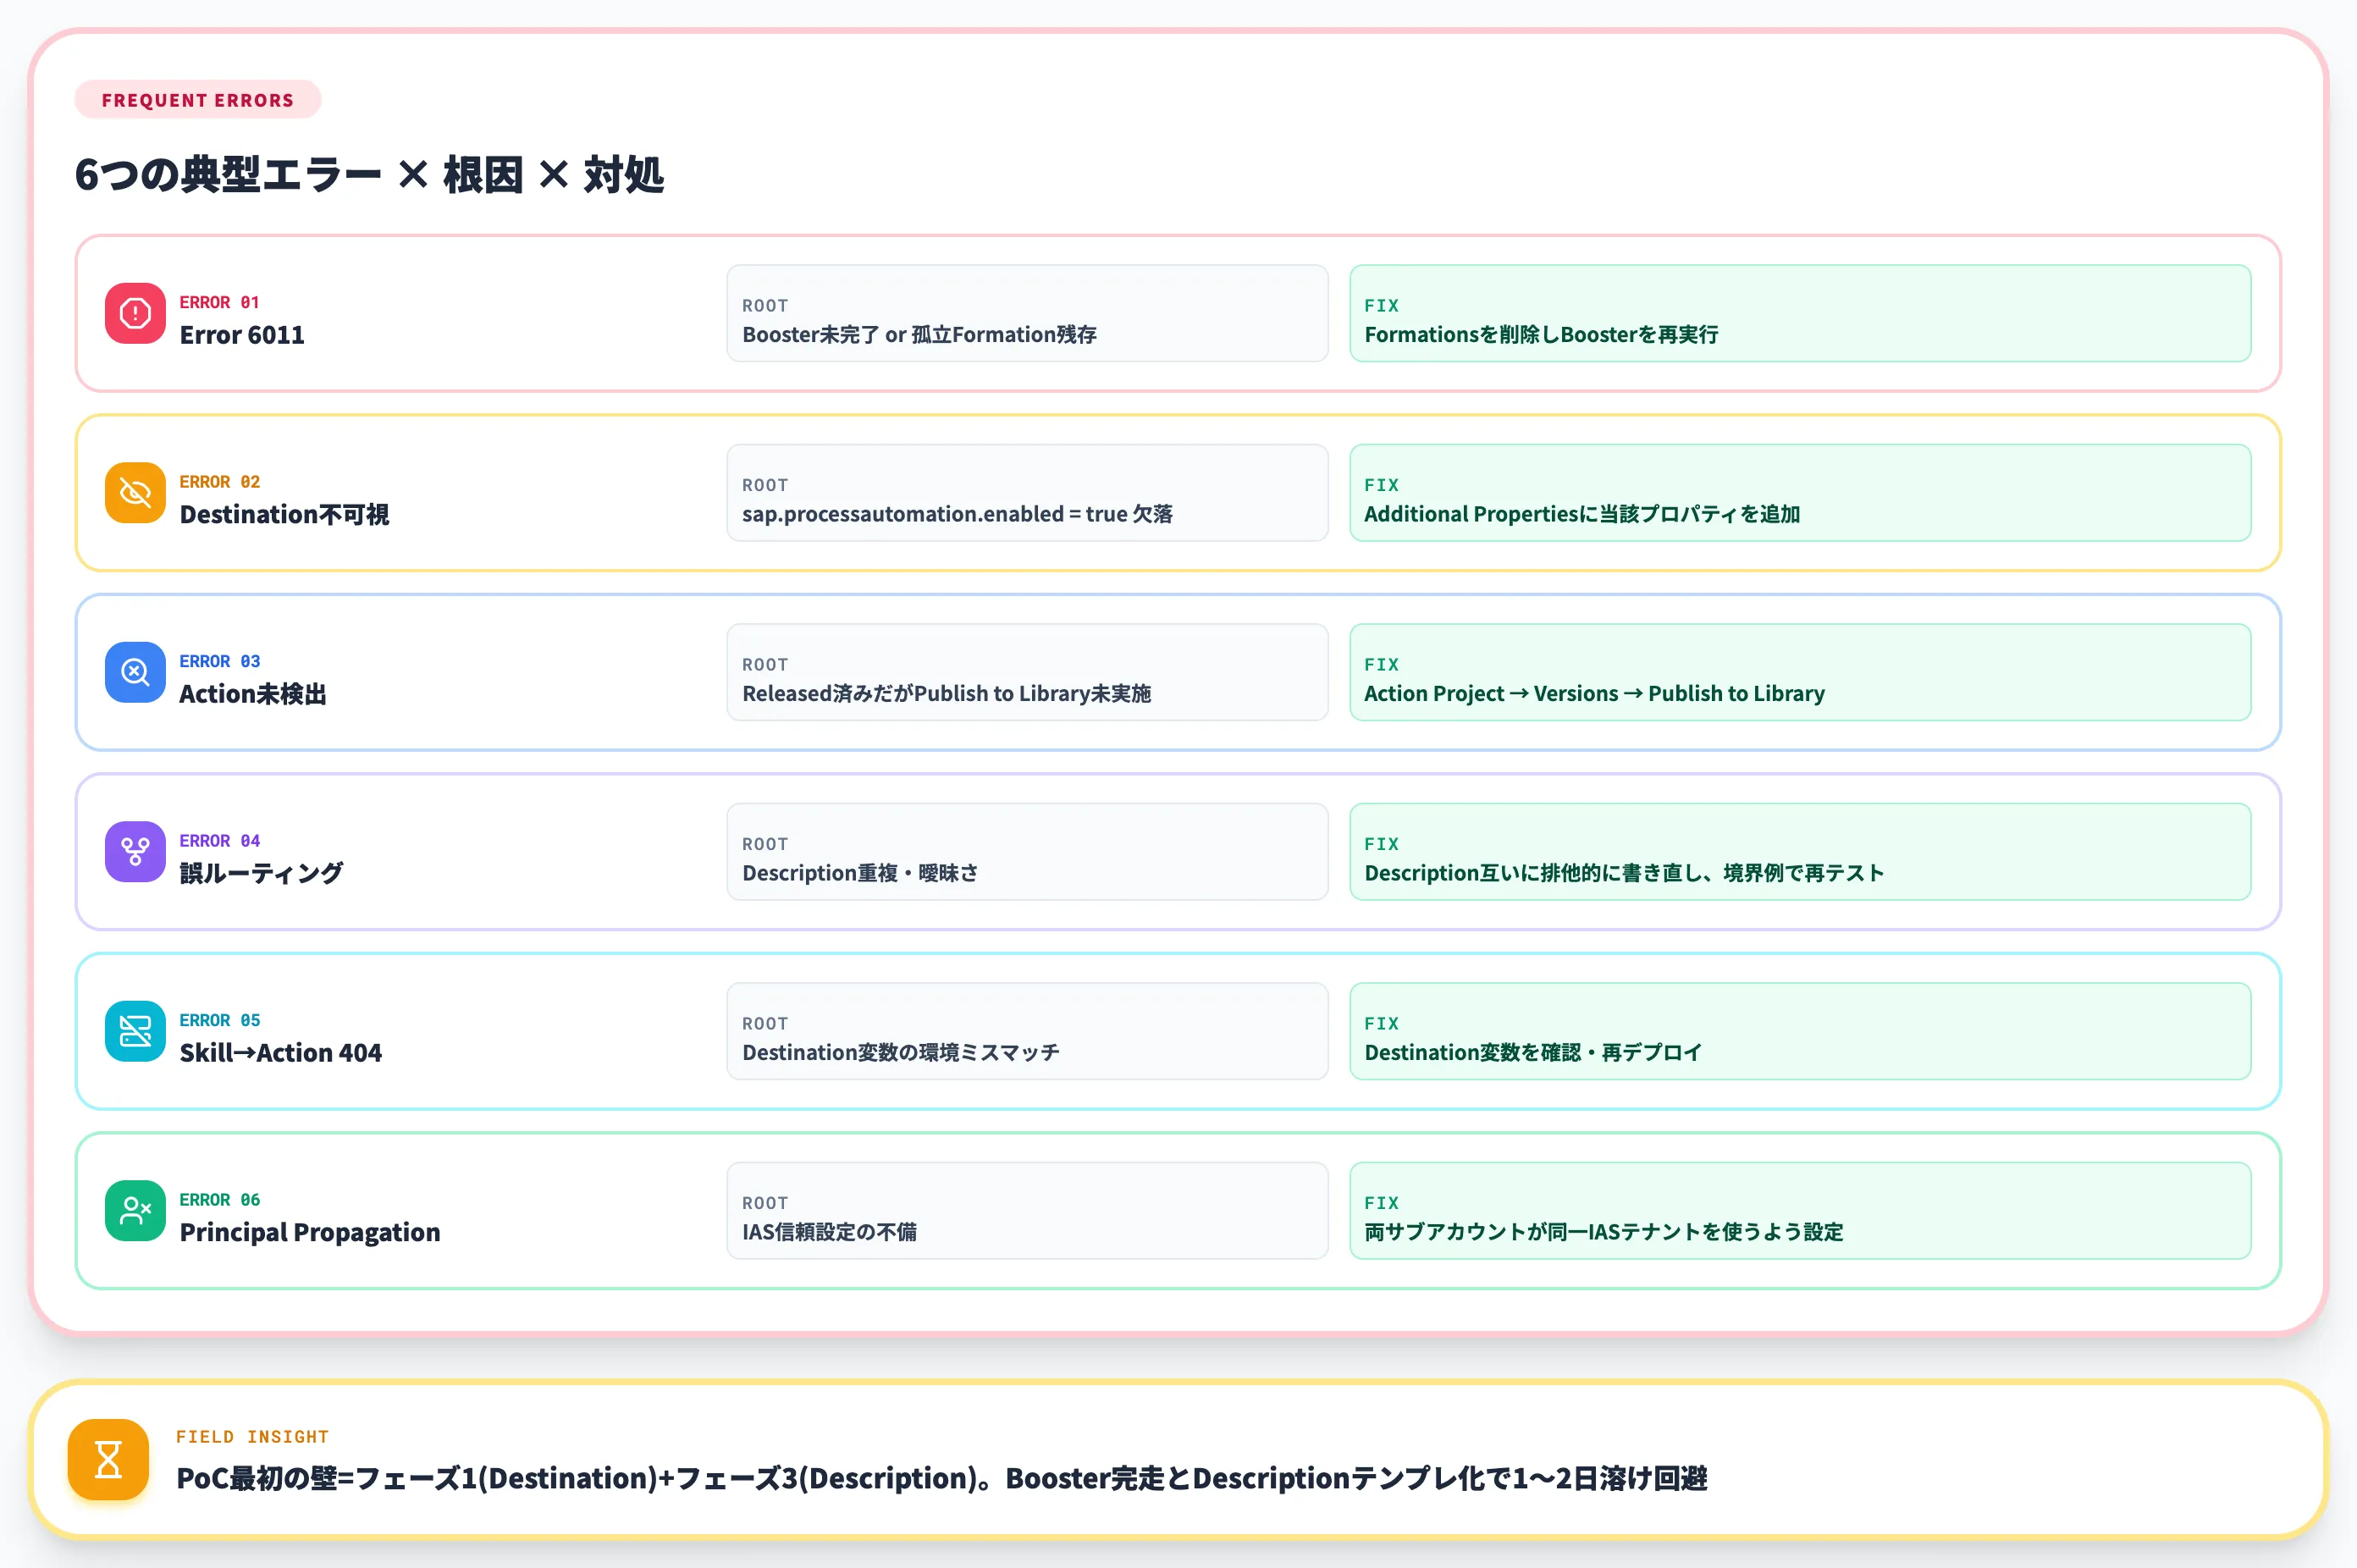Image resolution: width=2357 pixels, height=1568 pixels.
Task: Select text sap.processautomation.enabled = true 欠落
Action: point(957,514)
